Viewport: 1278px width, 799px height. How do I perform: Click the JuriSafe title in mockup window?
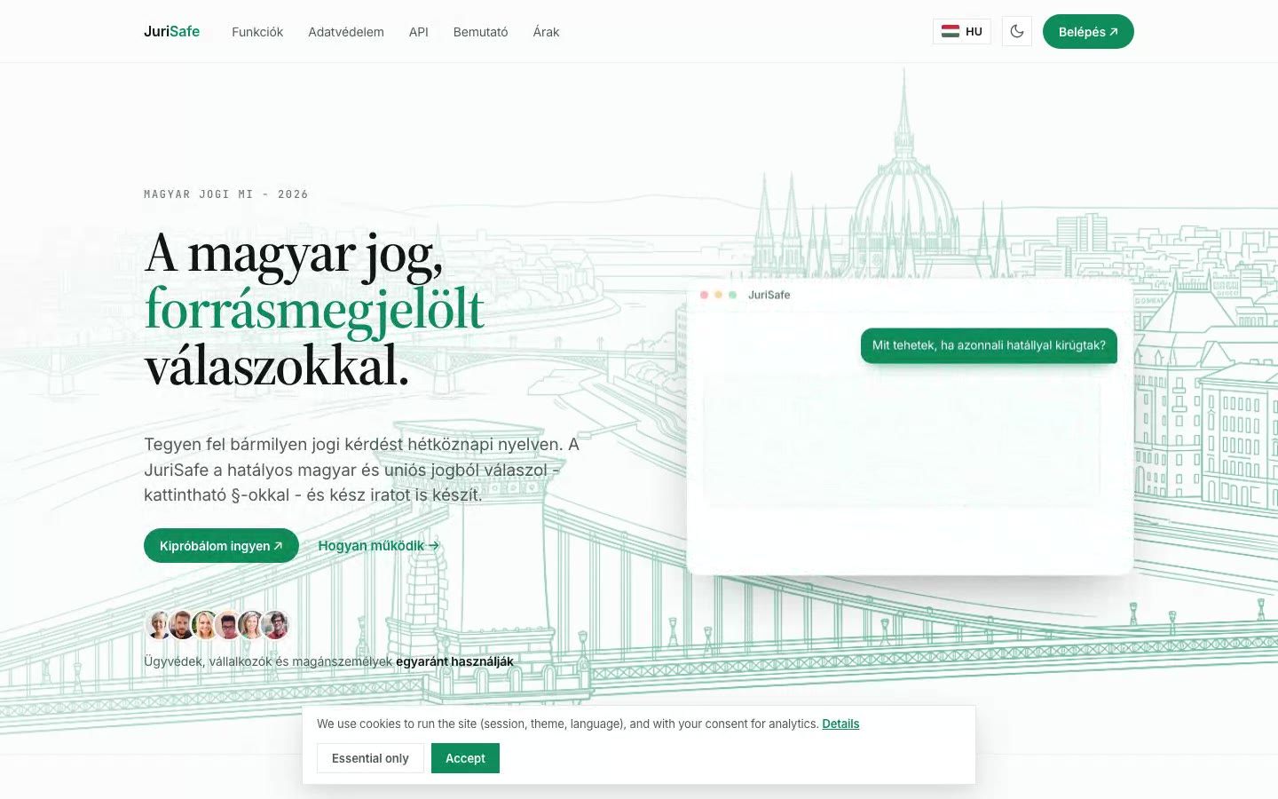[x=769, y=295]
